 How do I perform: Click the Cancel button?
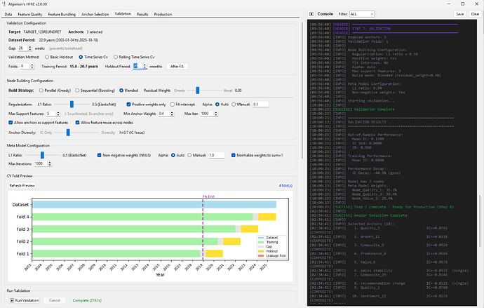[x=54, y=300]
